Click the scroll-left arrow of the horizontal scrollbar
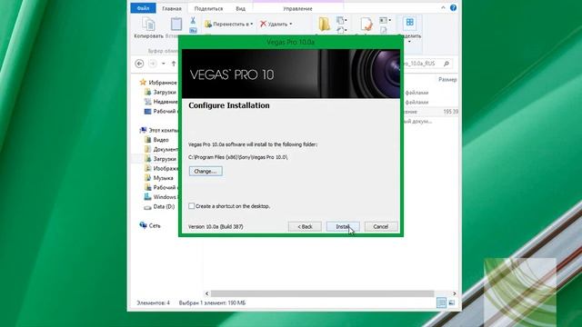 (x=206, y=293)
